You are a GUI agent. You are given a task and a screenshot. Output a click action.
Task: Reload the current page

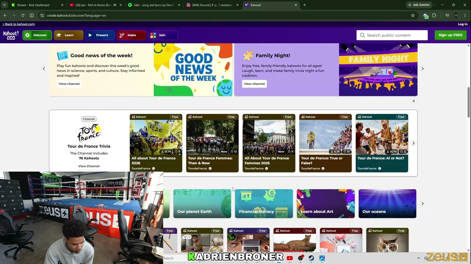(x=23, y=15)
